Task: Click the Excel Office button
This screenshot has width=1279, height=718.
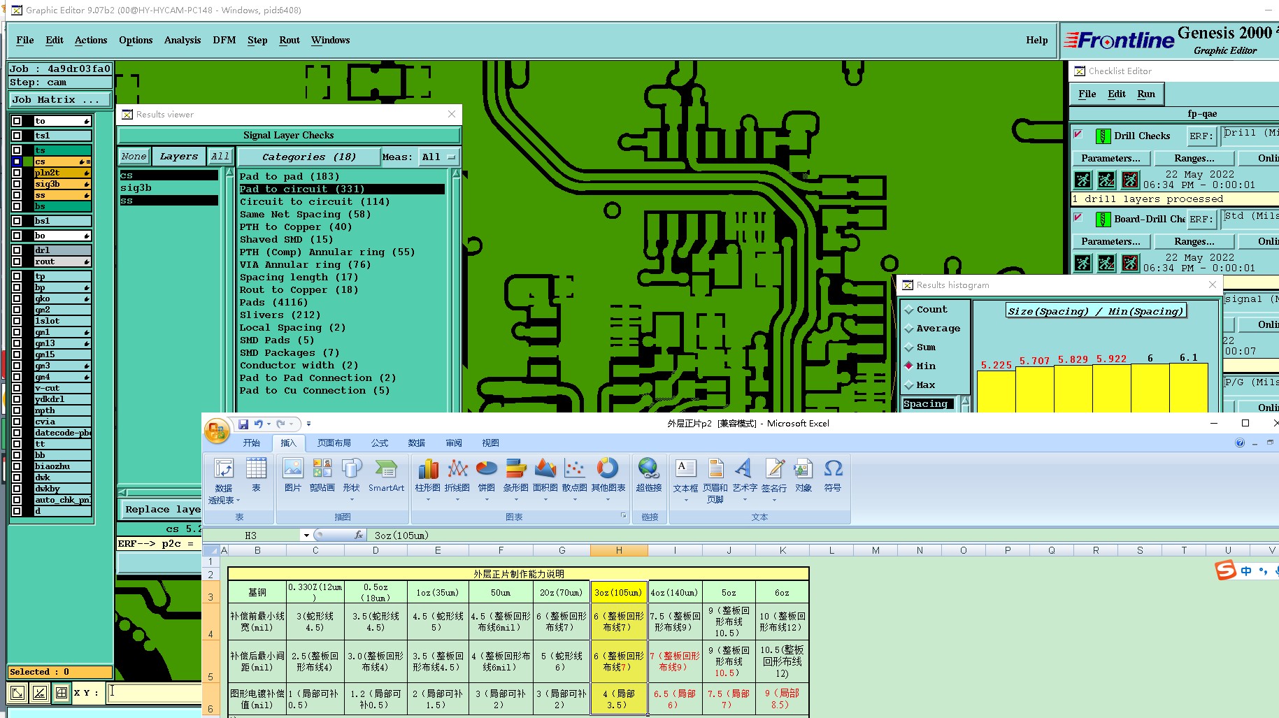Action: (x=217, y=431)
